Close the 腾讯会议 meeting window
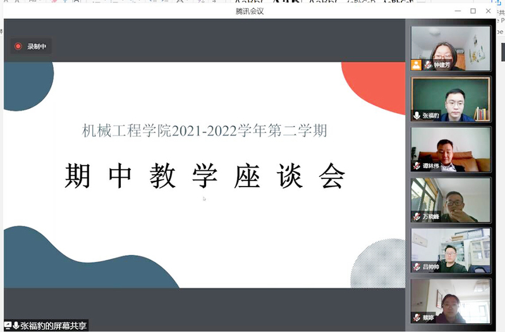The image size is (505, 332). pos(489,11)
